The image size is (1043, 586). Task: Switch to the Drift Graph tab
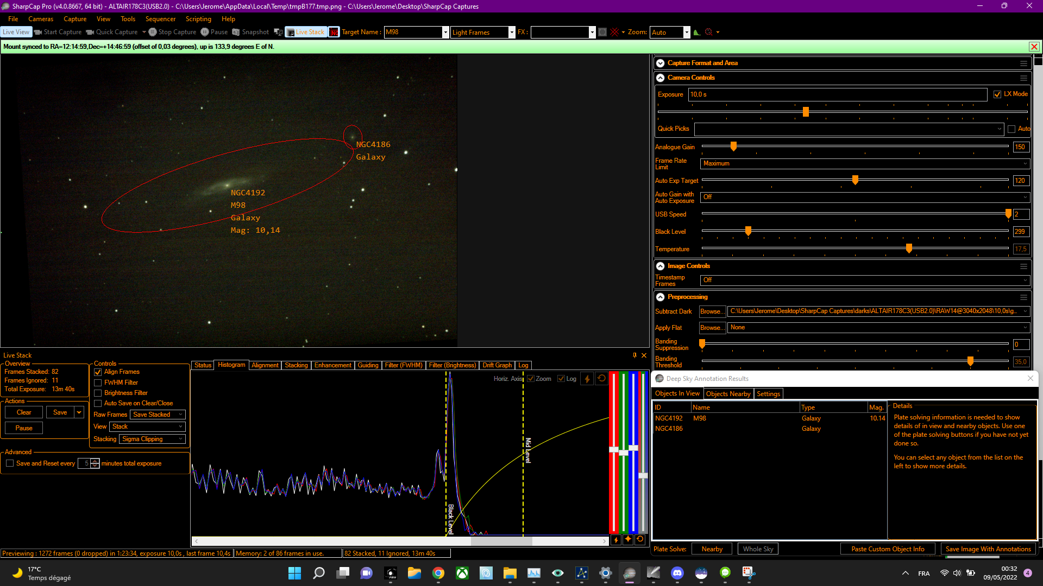point(497,365)
